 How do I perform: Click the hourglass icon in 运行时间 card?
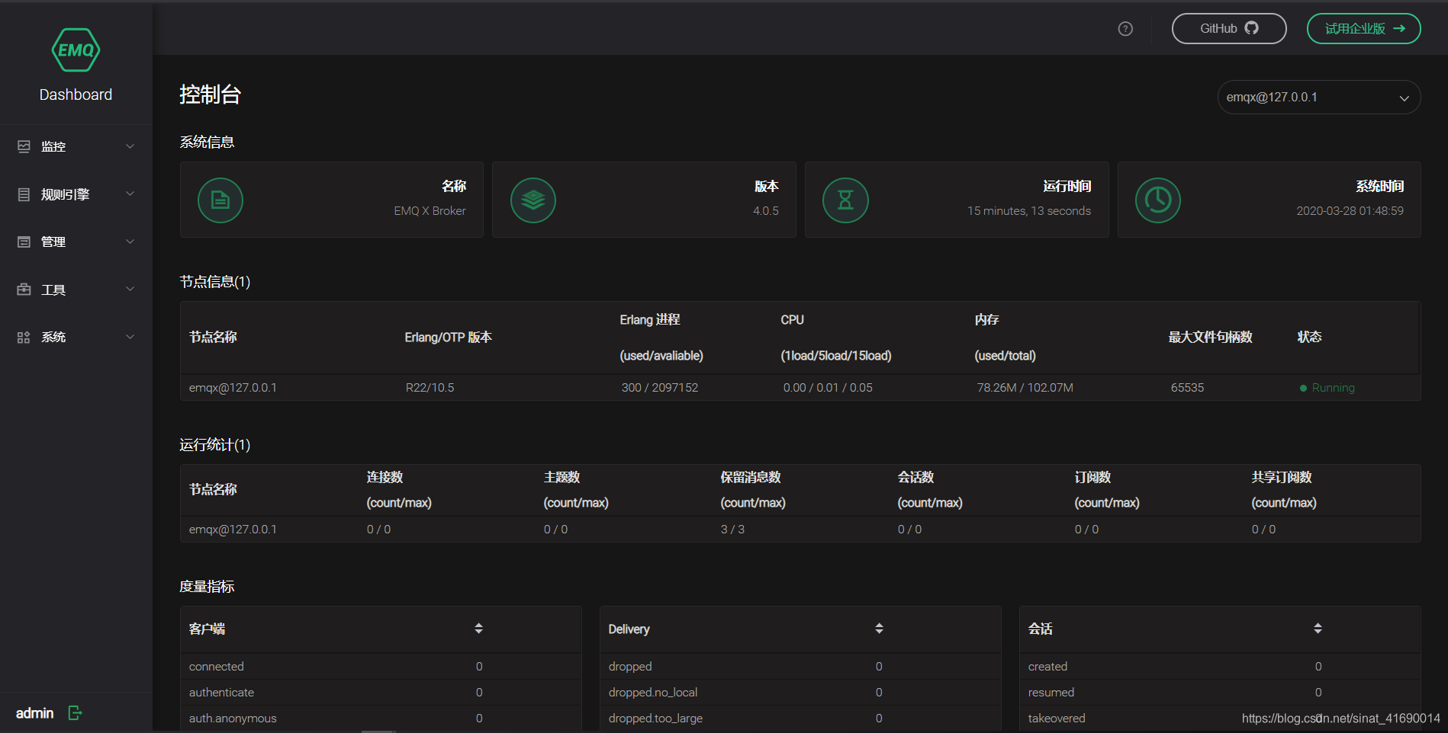845,200
